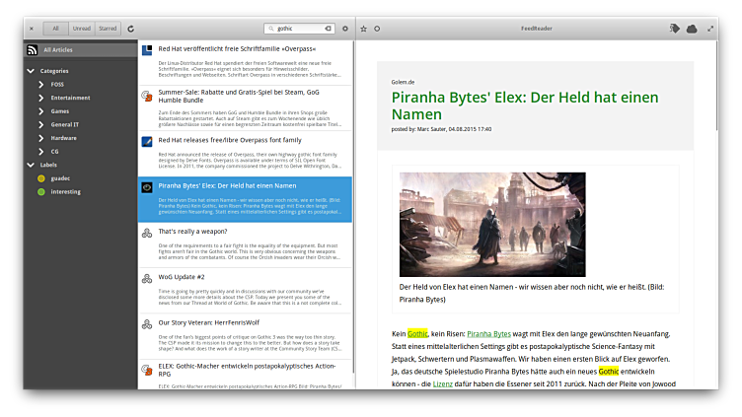The image size is (742, 417).
Task: Expand the Games category
Action: pyautogui.click(x=40, y=111)
